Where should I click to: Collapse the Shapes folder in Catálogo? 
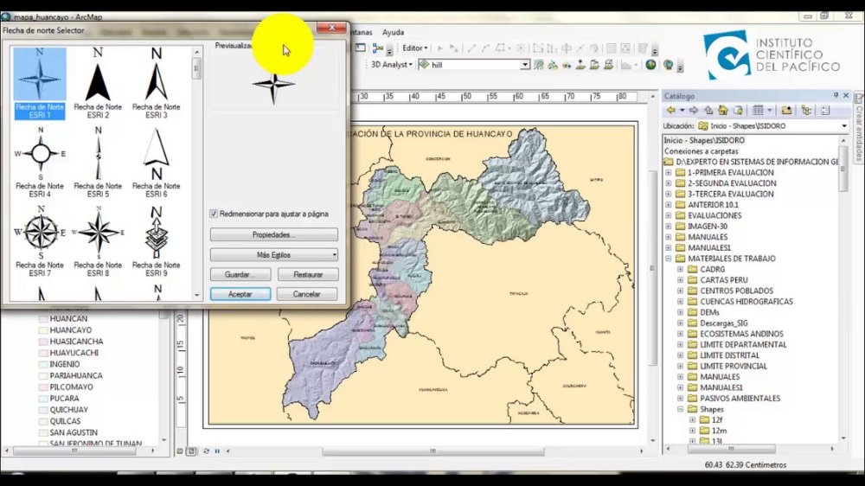680,409
